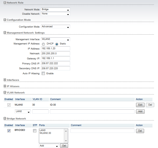Uncheck Enabled checkbox for BRIDGE0
The image size is (158, 148).
pos(9,131)
